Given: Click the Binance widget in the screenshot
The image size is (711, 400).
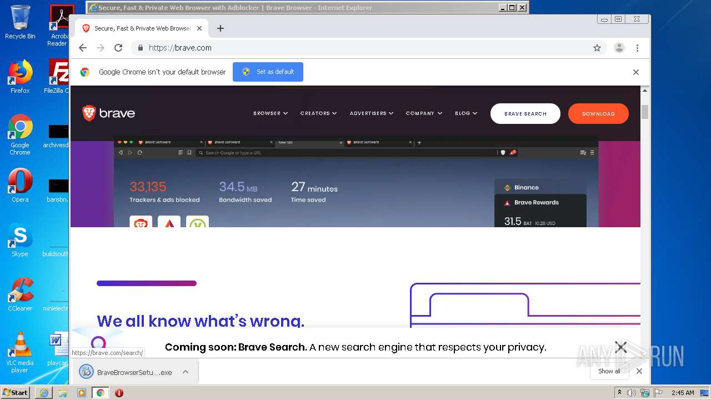Looking at the screenshot, I should [540, 187].
